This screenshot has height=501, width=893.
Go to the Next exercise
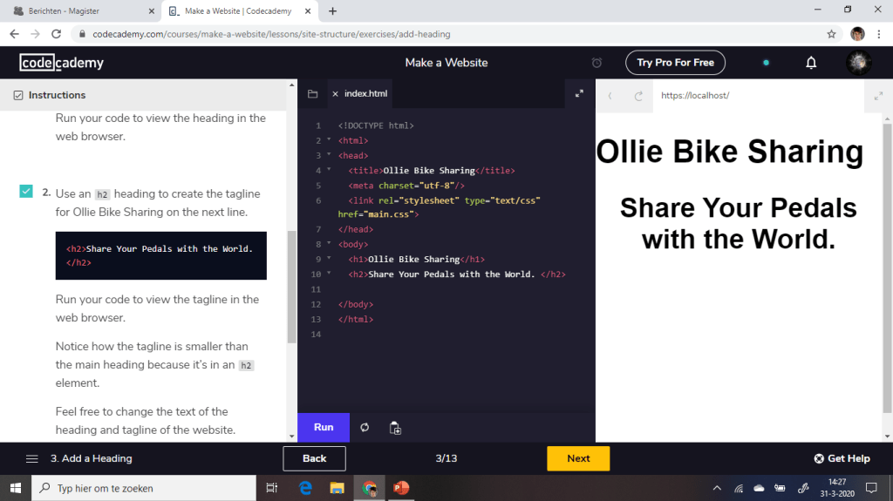[578, 458]
